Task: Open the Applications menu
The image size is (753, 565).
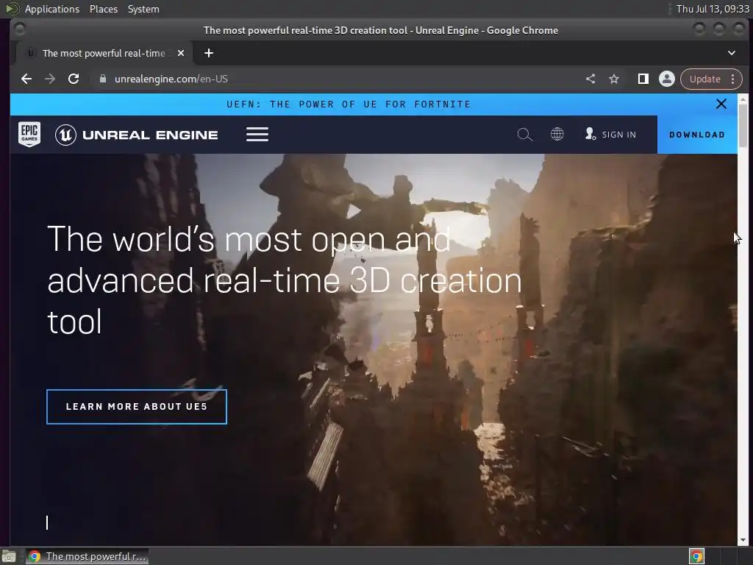Action: click(x=52, y=9)
